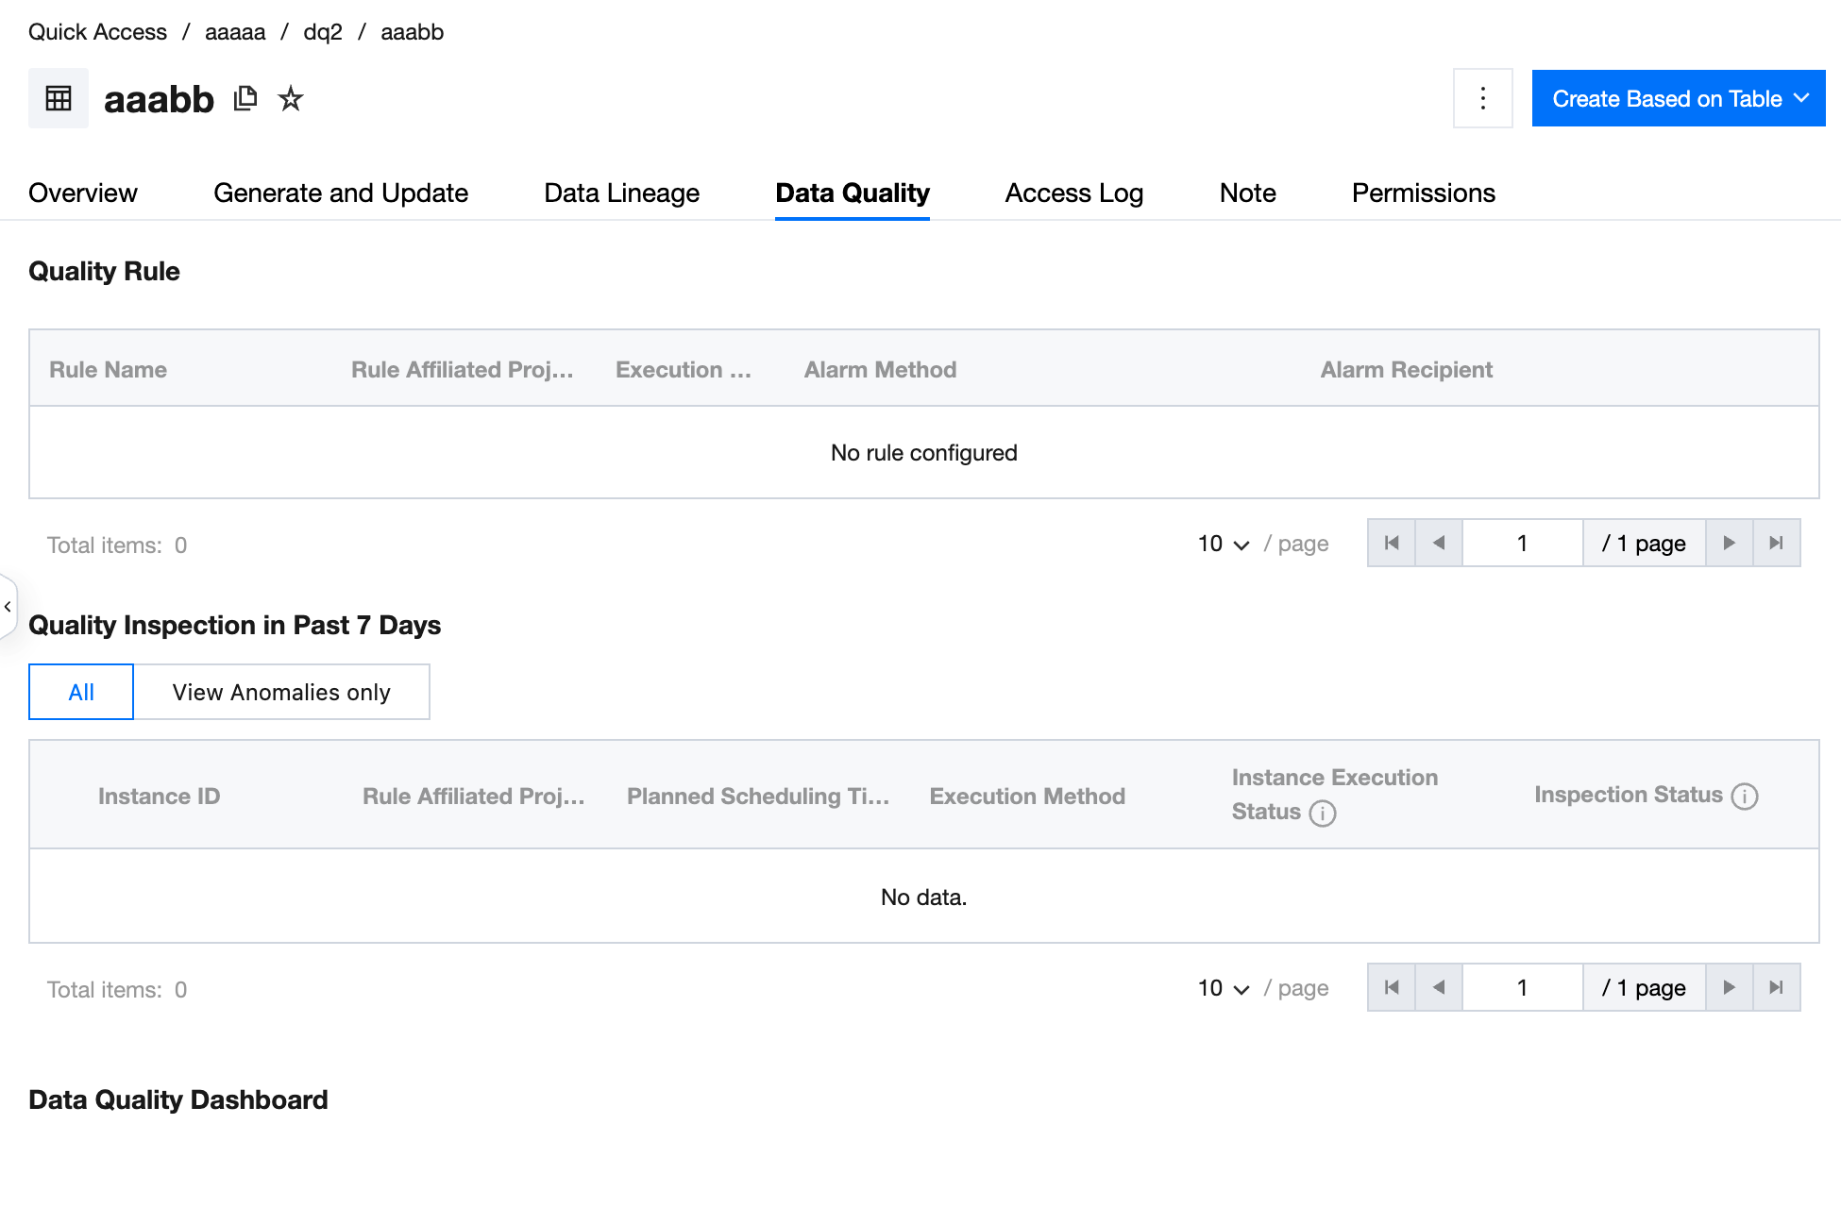Switch to View Anomalies only
The width and height of the screenshot is (1841, 1208).
(x=281, y=692)
